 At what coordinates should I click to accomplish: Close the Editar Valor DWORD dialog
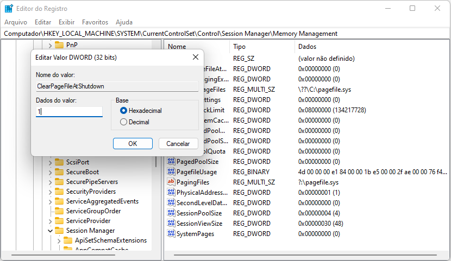pyautogui.click(x=195, y=57)
